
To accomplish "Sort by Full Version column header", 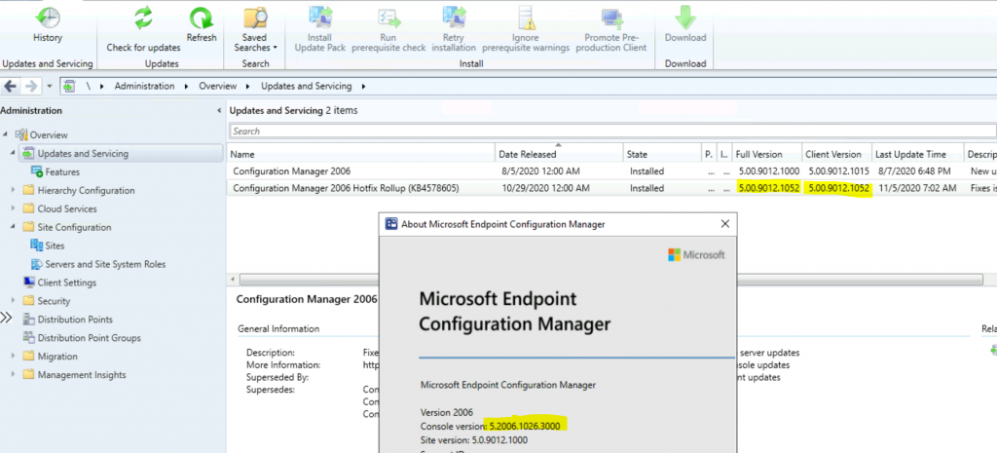I will (767, 154).
